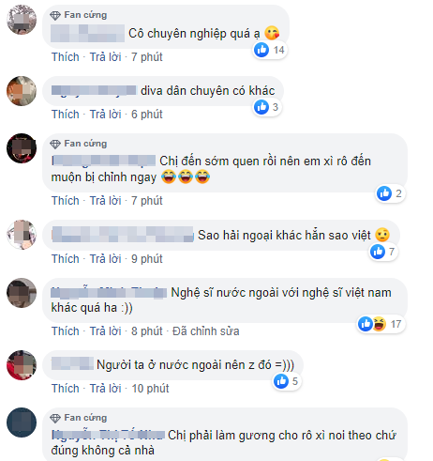
Task: Open the dark avatar on last comment
Action: pyautogui.click(x=22, y=423)
